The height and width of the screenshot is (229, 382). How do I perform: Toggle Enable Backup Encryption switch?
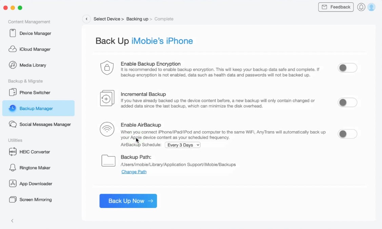pyautogui.click(x=347, y=68)
